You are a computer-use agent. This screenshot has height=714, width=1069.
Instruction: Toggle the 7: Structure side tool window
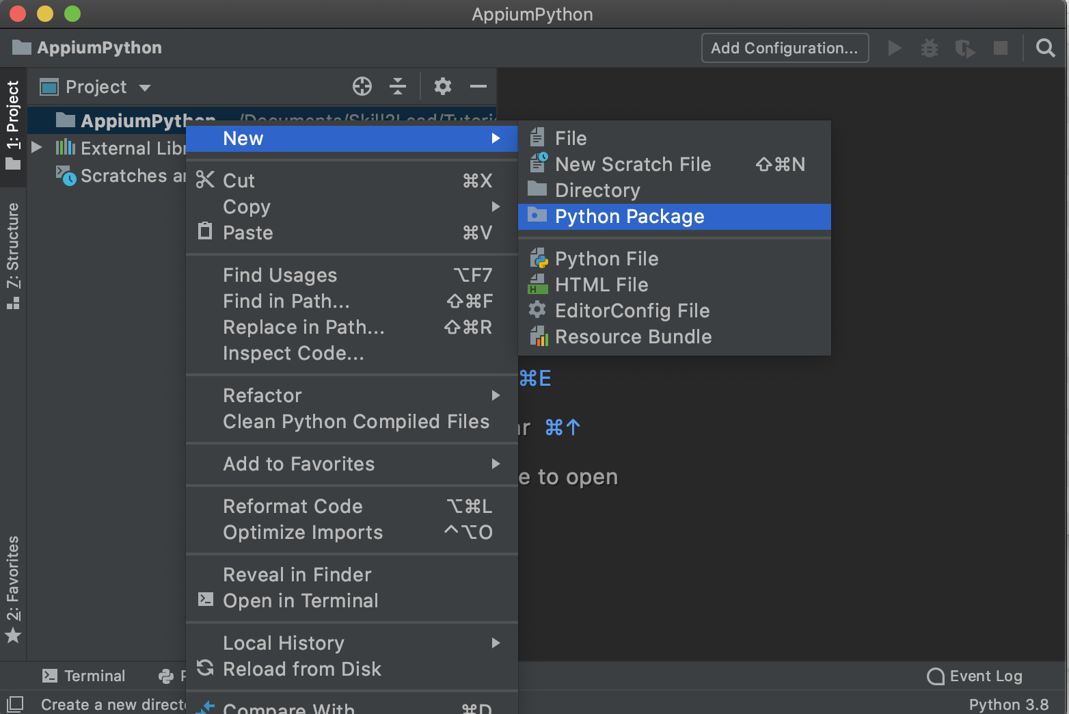tap(13, 255)
